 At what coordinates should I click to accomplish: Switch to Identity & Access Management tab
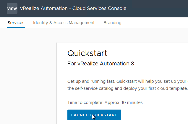64,23
